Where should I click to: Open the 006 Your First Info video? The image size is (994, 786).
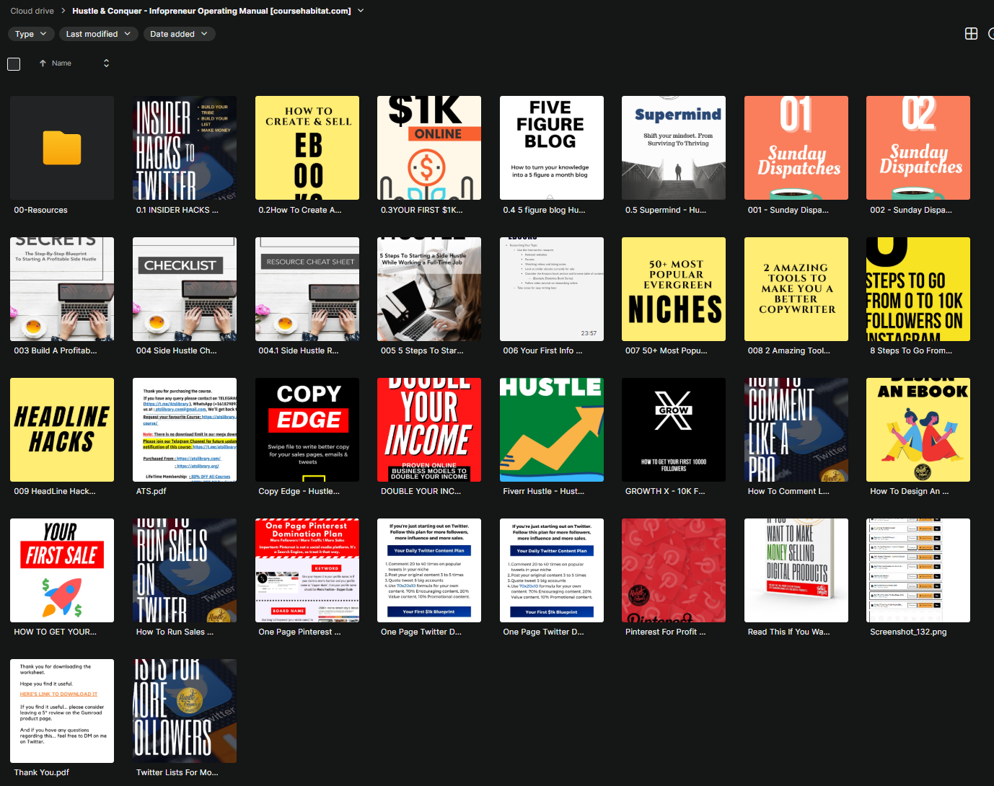551,289
